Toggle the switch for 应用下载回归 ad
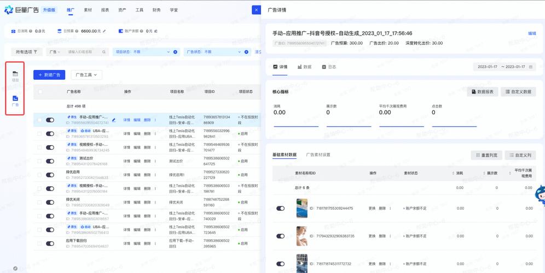 tap(50, 244)
